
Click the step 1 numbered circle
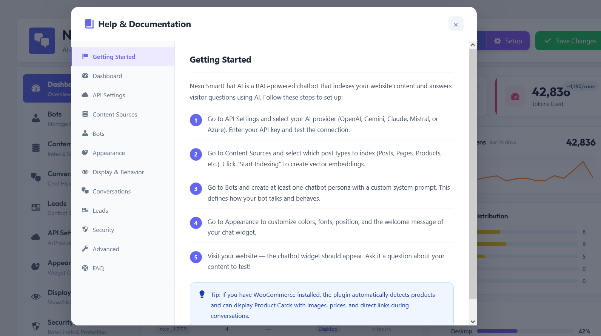(196, 120)
